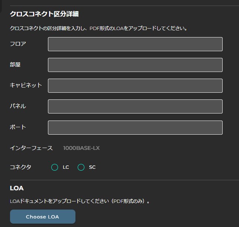Focus the 部屋 text box
239x227 pixels.
(135, 65)
